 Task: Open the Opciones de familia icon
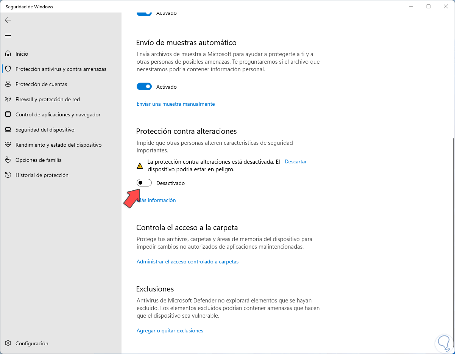click(8, 160)
